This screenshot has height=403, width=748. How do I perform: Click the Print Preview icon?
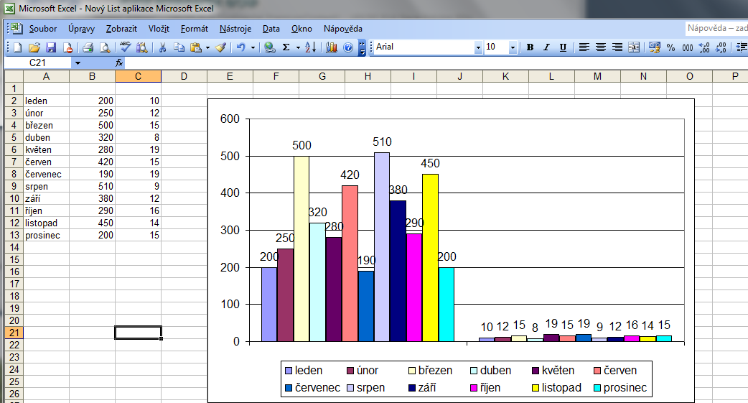(x=105, y=47)
